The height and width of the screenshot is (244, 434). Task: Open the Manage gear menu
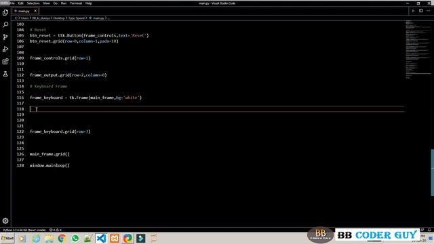[5, 221]
